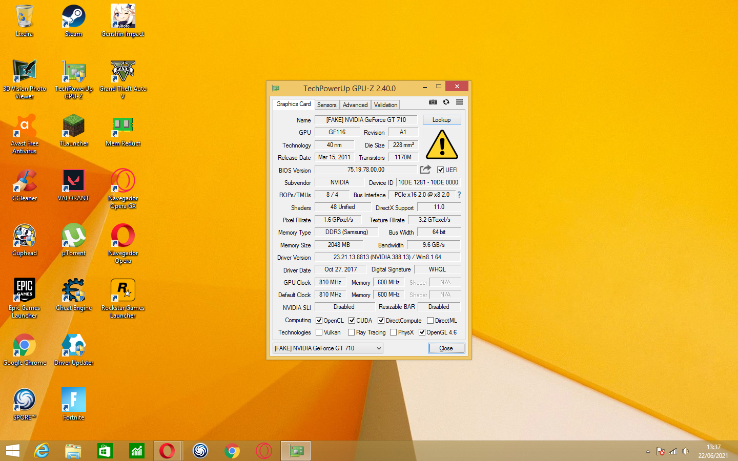Screen dimensions: 738x461
Task: Click the Device ID value field
Action: [428, 182]
